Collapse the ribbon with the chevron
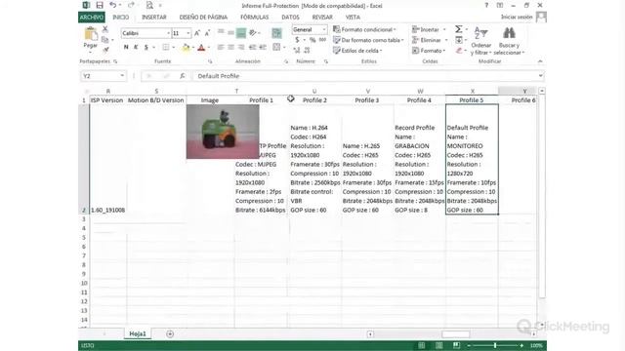This screenshot has width=625, height=351. tap(540, 61)
